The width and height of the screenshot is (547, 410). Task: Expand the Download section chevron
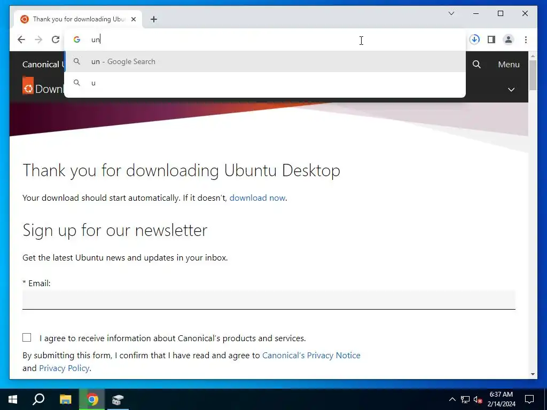pos(511,90)
